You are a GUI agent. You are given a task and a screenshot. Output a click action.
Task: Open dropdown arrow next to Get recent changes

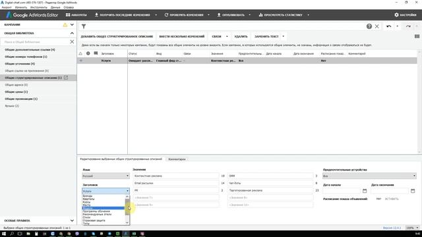coord(156,15)
